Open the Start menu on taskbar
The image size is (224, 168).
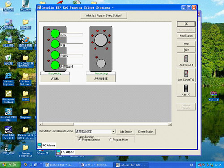[x=10, y=164]
